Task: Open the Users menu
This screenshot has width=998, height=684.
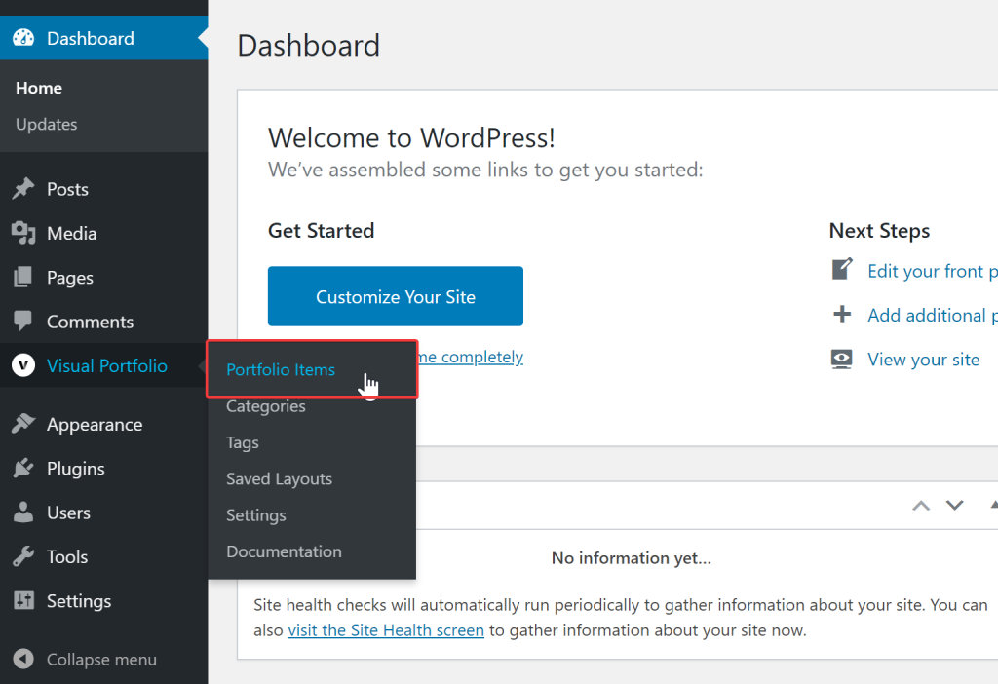Action: tap(103, 513)
